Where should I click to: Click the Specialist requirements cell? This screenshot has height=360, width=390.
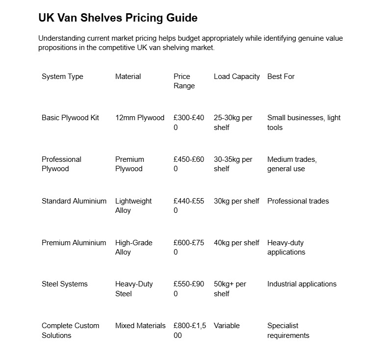point(288,331)
